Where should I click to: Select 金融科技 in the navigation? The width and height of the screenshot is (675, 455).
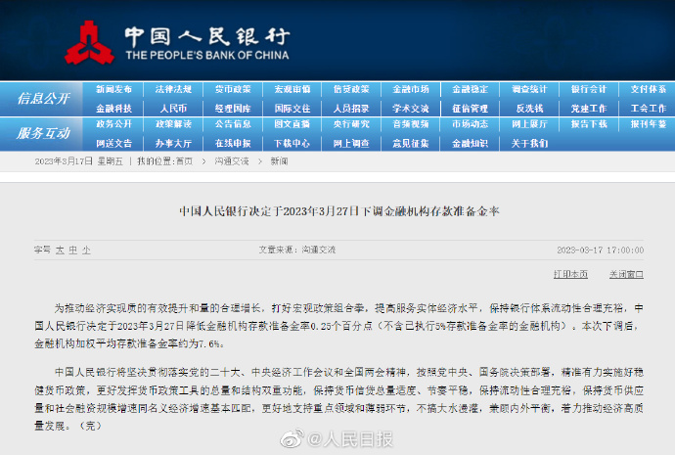tap(113, 109)
